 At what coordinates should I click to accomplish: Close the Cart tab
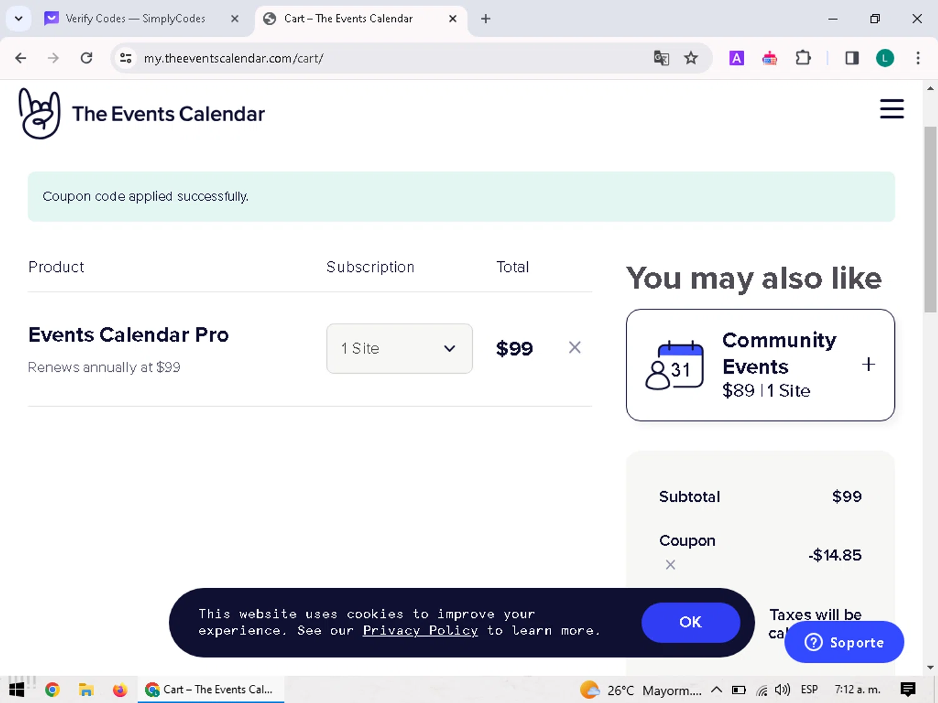tap(453, 19)
